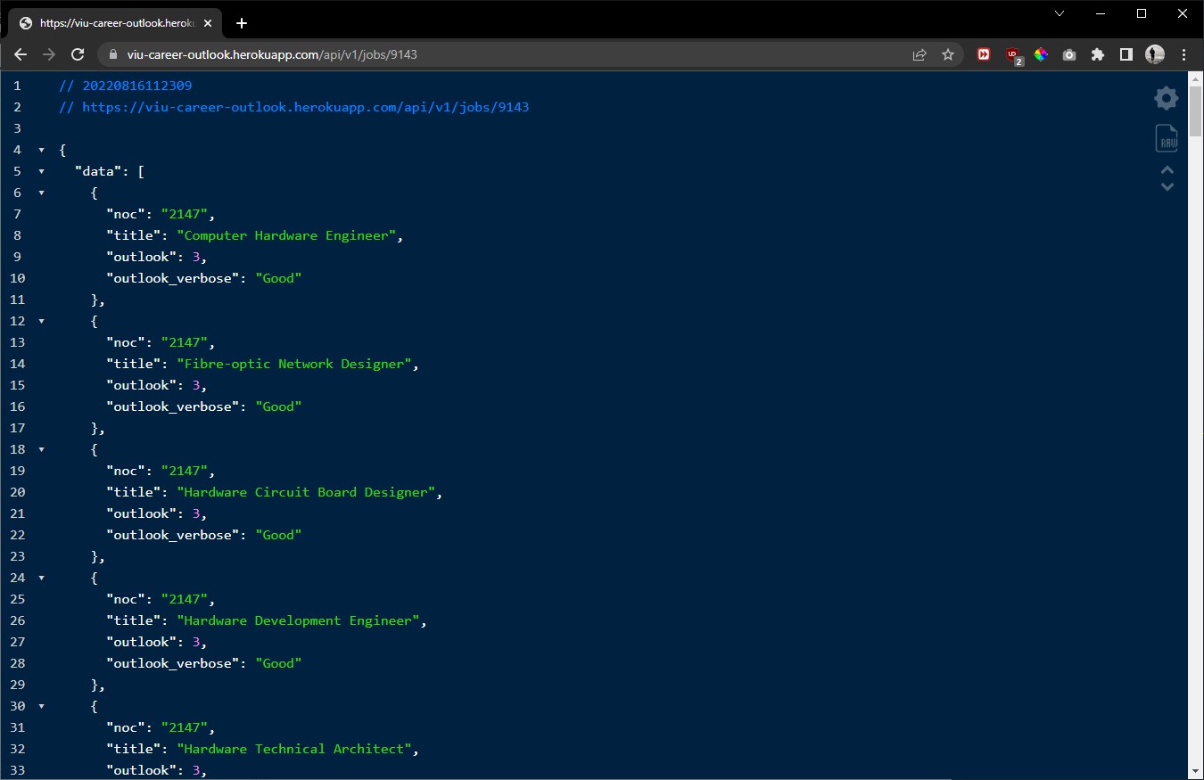
Task: Collapse the data array
Action: 41,171
